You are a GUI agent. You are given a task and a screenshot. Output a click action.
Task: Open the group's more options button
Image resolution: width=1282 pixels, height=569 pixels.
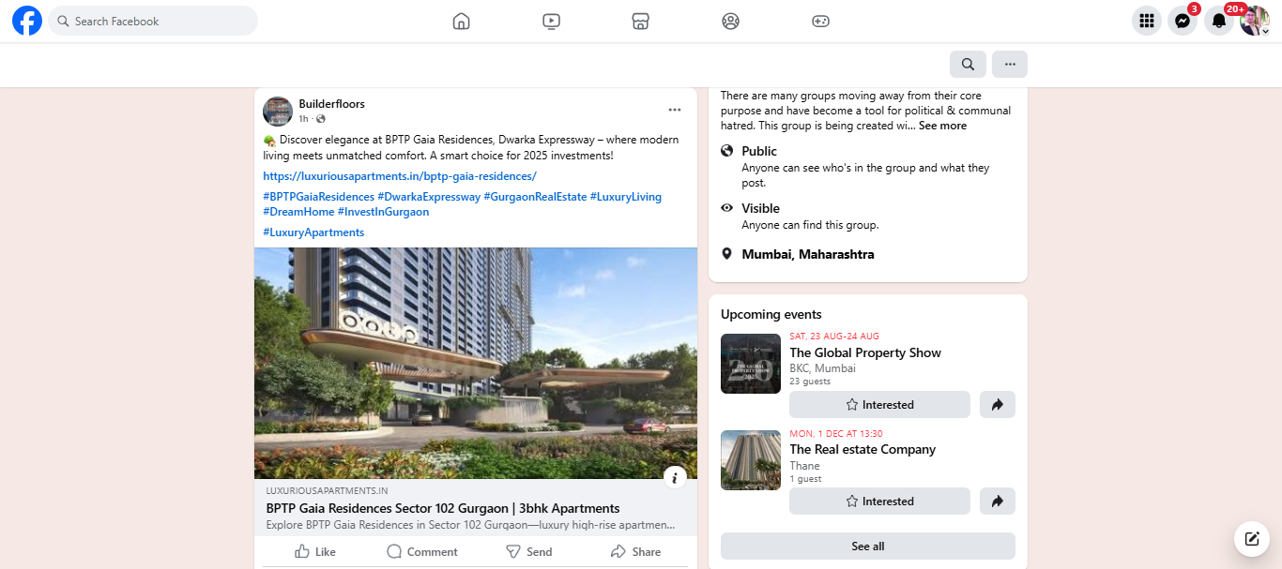pos(1010,64)
